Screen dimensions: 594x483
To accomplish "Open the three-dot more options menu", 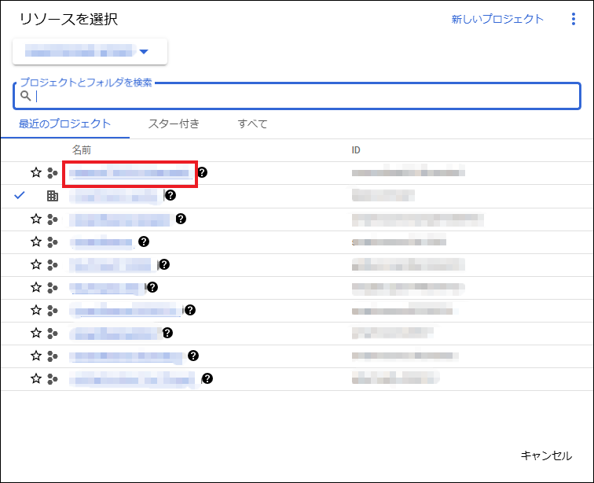I will 574,20.
